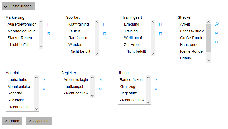Select Starker Regen in the Markierung list
The image size is (228, 129).
pyautogui.click(x=20, y=38)
